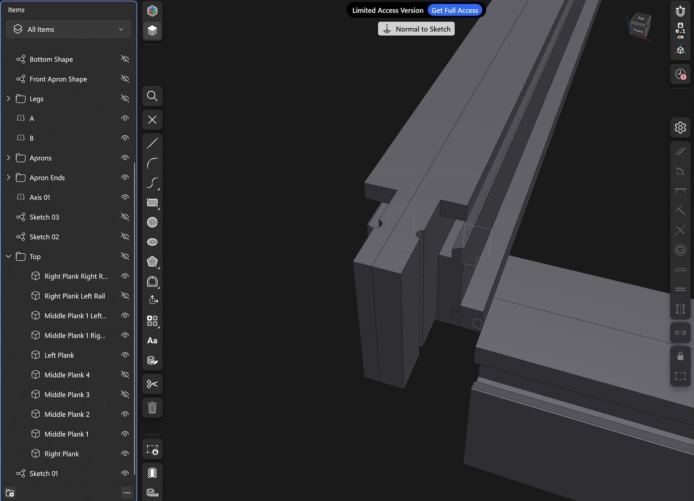Screen dimensions: 694x501
Task: Open the Measure tape tool
Action: [x=152, y=493]
